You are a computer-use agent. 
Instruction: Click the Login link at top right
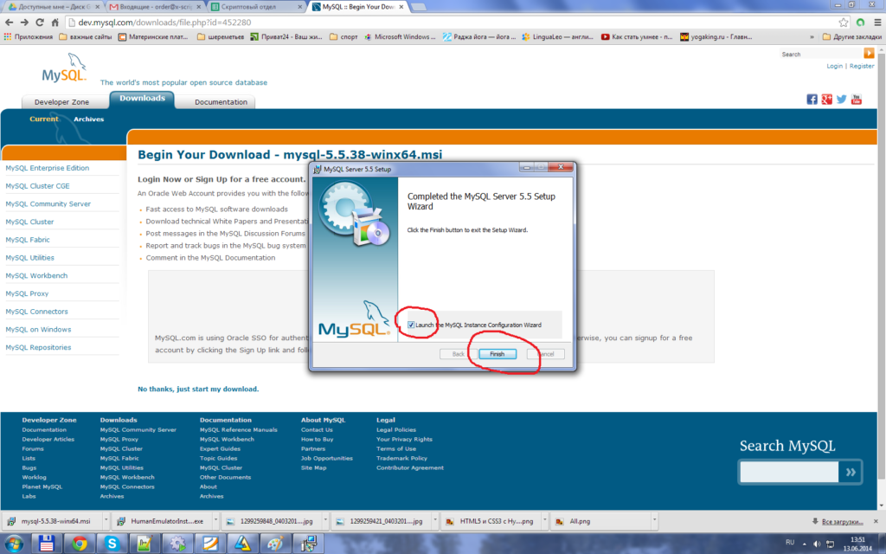pyautogui.click(x=835, y=66)
